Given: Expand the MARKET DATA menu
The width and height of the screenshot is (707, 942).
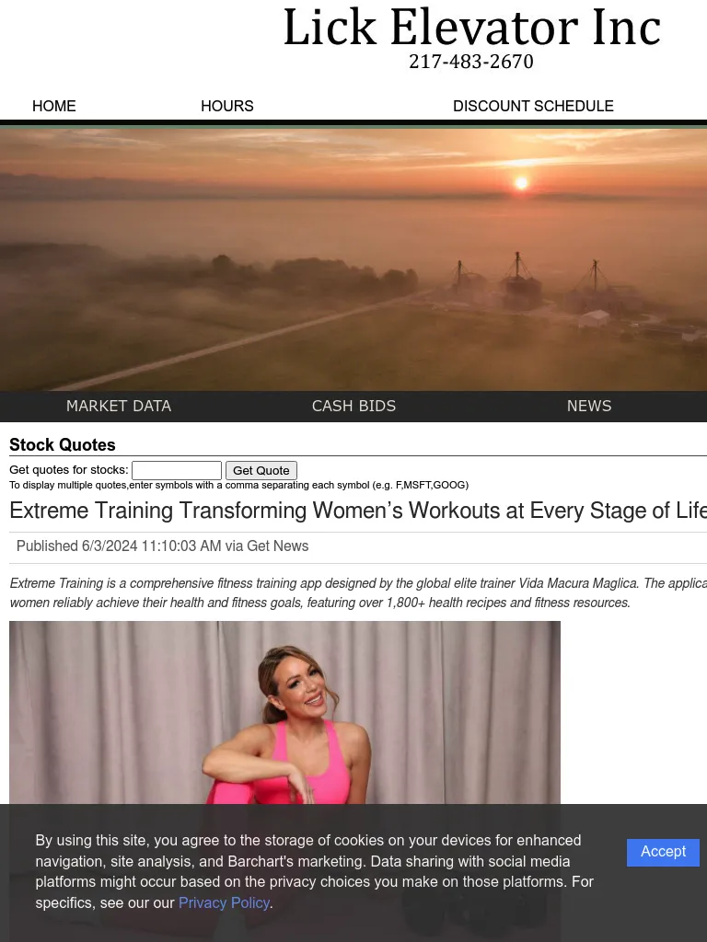Looking at the screenshot, I should (x=119, y=406).
